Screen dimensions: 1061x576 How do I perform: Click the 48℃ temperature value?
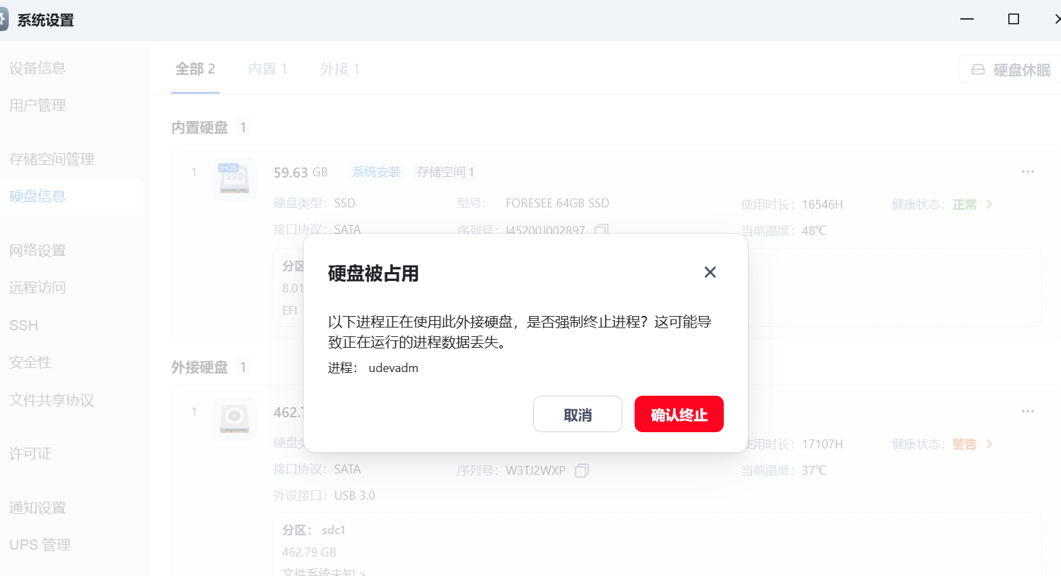(814, 230)
